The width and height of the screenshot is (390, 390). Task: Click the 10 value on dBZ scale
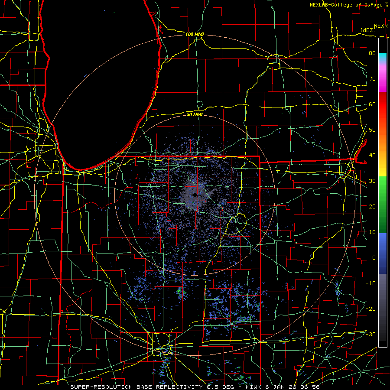point(372,232)
